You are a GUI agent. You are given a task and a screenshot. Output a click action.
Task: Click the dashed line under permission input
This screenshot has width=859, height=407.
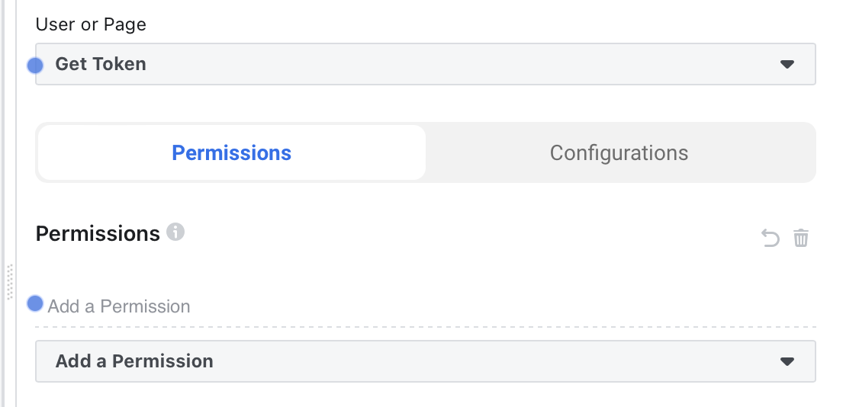pyautogui.click(x=426, y=327)
